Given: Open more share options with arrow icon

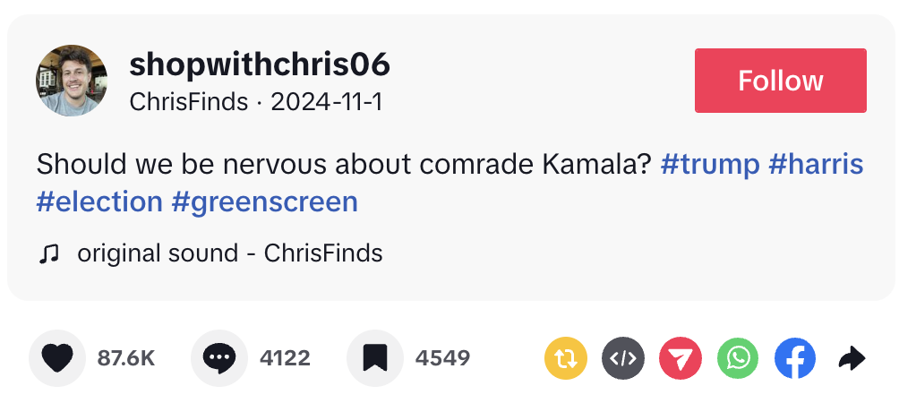Looking at the screenshot, I should pos(852,359).
